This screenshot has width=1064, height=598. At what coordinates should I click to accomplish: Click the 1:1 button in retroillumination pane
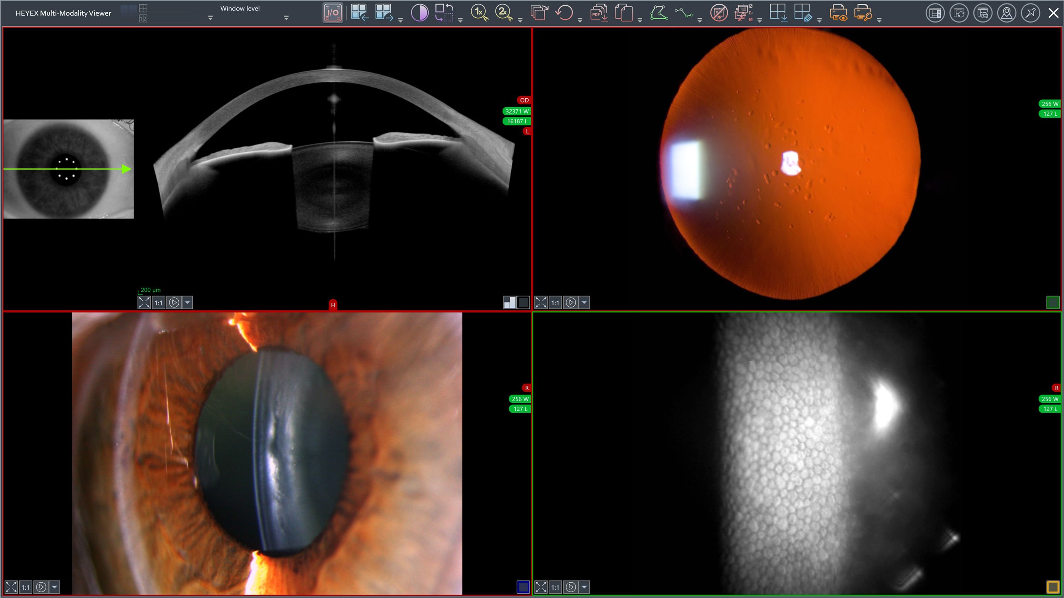coord(555,302)
